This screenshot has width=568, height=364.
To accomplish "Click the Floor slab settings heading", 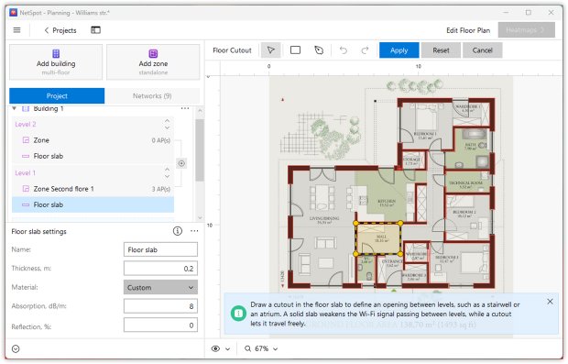I will point(38,231).
